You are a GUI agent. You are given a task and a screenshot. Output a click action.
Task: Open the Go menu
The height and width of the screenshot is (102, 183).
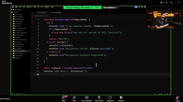point(38,7)
